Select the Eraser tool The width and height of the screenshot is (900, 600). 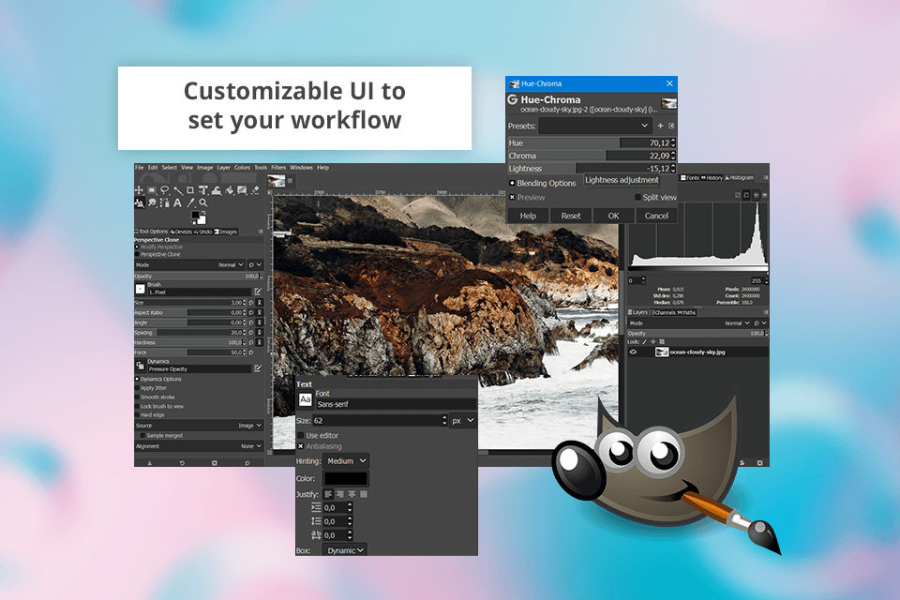[256, 190]
